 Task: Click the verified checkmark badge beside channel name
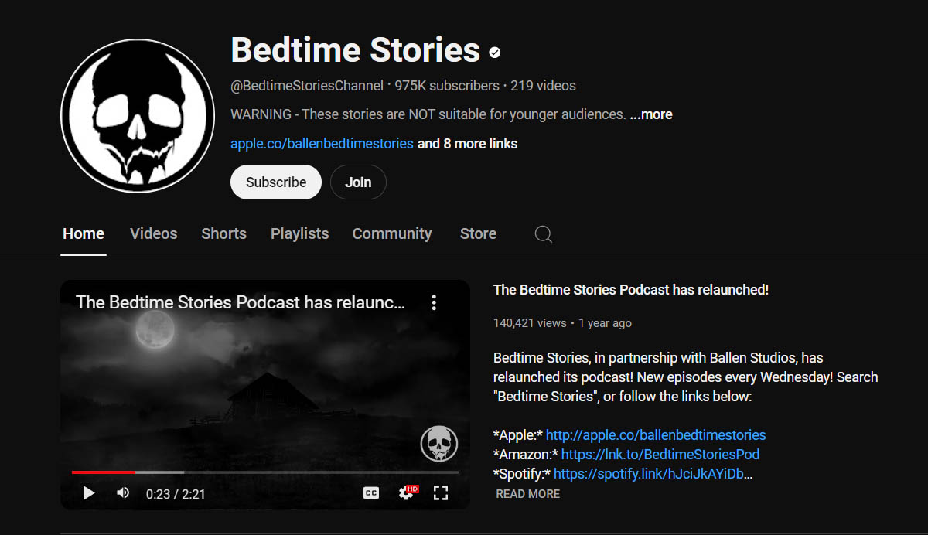coord(495,53)
